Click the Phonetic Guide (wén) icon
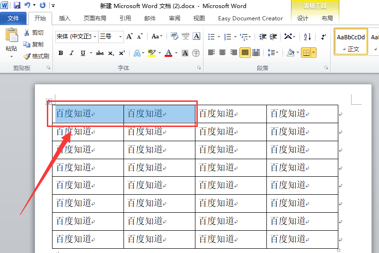 pos(185,36)
